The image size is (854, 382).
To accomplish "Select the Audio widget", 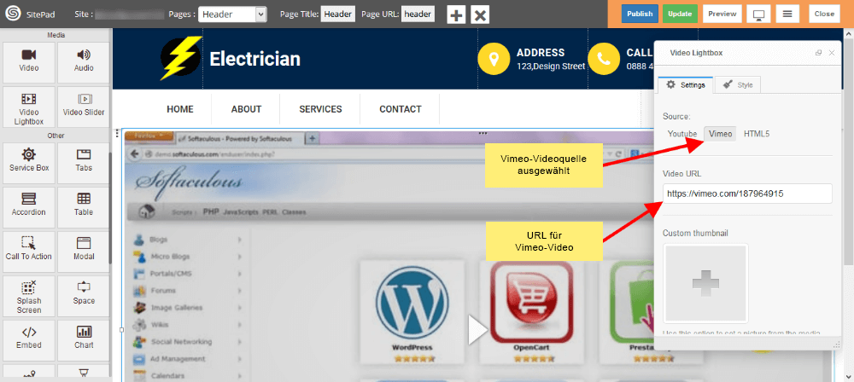I will (84, 62).
